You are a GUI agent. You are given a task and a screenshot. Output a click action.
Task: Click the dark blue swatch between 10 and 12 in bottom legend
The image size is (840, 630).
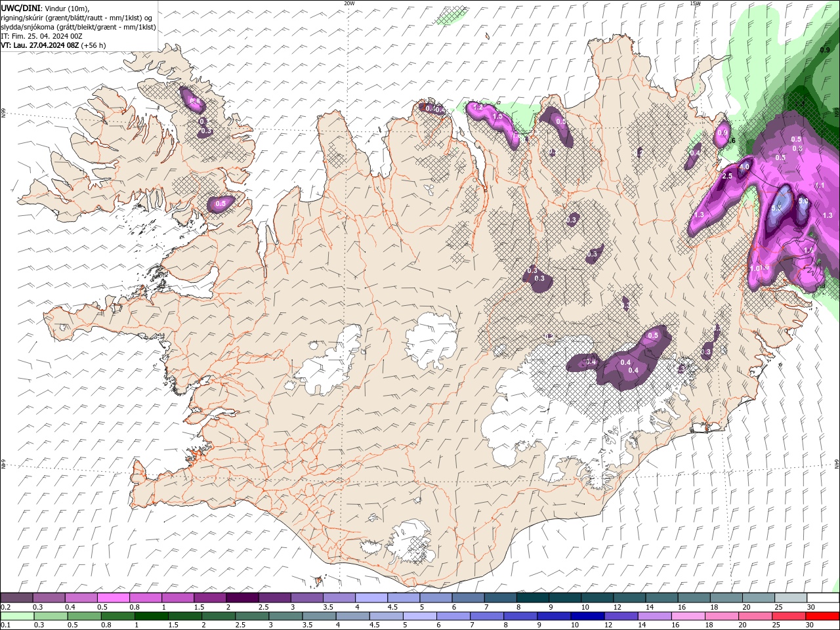tap(586, 616)
